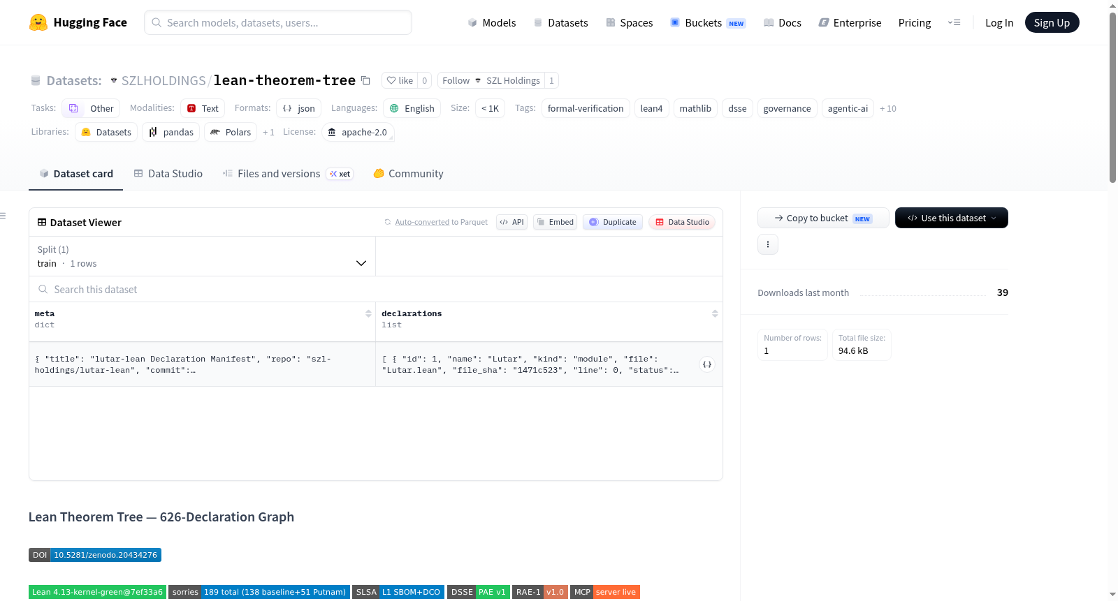The width and height of the screenshot is (1118, 601).
Task: Select the formal-verification tag
Action: (x=586, y=108)
